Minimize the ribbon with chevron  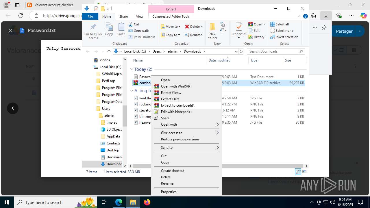coord(299,16)
